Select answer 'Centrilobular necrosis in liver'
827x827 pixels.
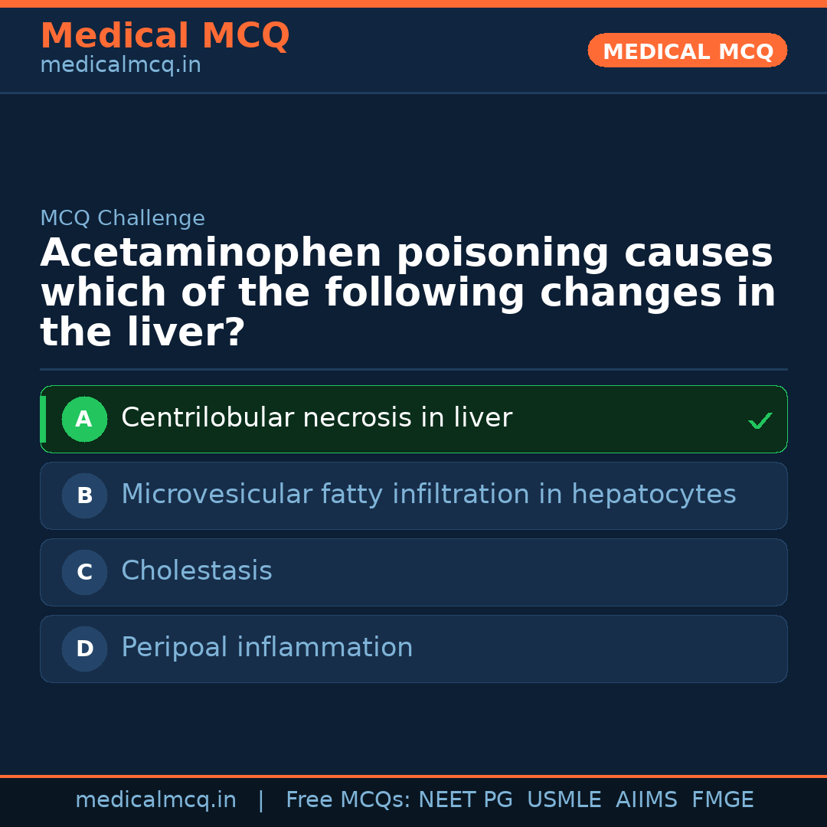[316, 418]
